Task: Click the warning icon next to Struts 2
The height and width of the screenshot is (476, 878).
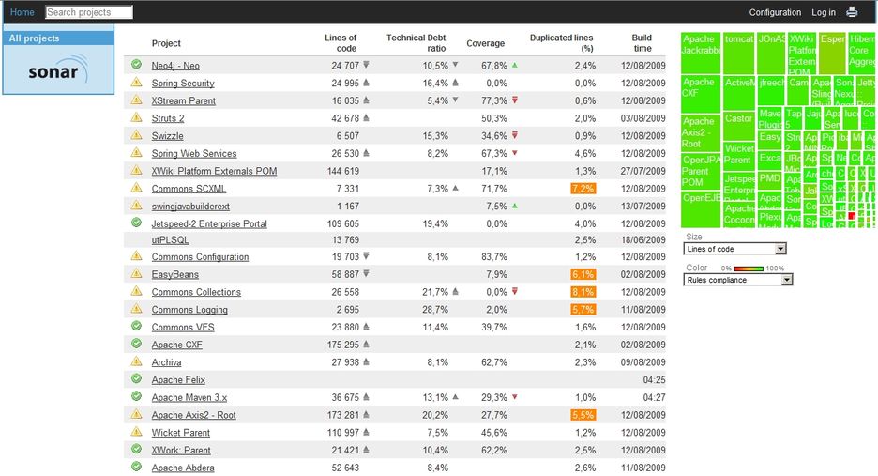Action: tap(136, 117)
